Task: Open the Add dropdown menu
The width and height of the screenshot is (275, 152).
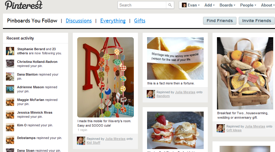Action: (209, 5)
